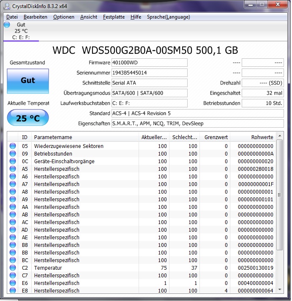Click the 25 °C temperature button
The width and height of the screenshot is (292, 301).
tap(28, 118)
